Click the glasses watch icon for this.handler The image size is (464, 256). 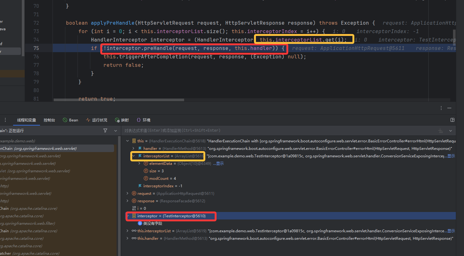pos(134,239)
